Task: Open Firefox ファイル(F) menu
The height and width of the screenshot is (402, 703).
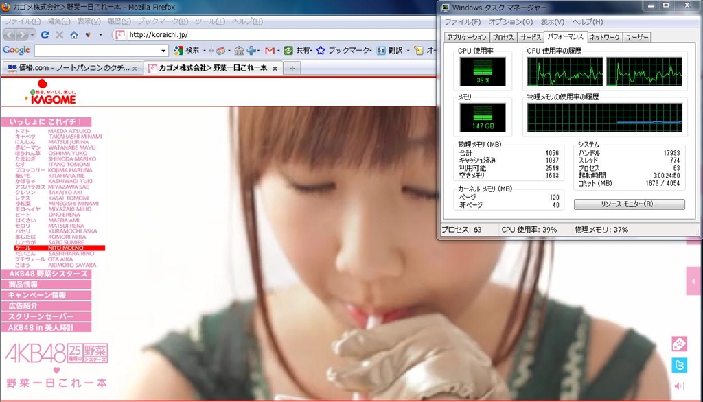Action: [23, 21]
